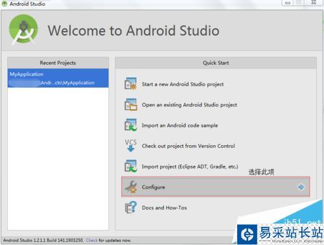The width and height of the screenshot is (324, 245).
Task: Close the Android Studio window
Action: (314, 3)
